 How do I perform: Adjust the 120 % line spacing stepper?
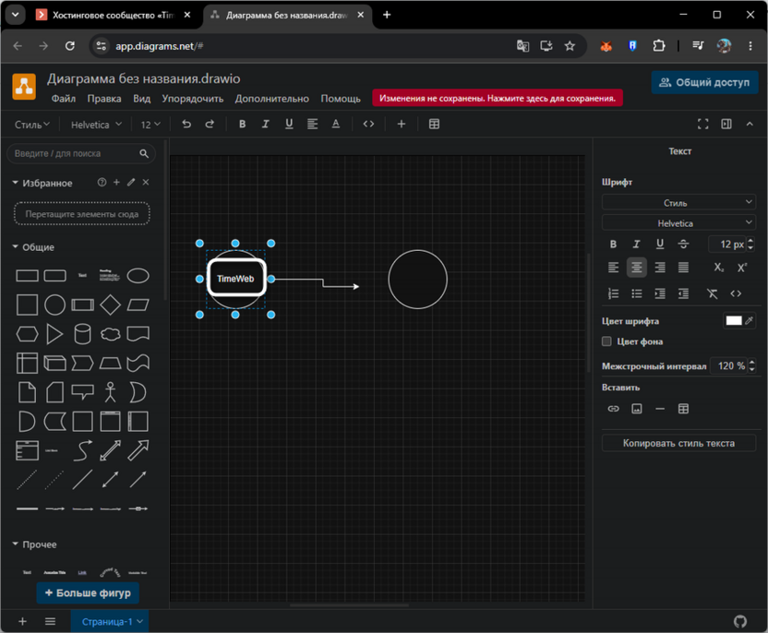pyautogui.click(x=751, y=365)
